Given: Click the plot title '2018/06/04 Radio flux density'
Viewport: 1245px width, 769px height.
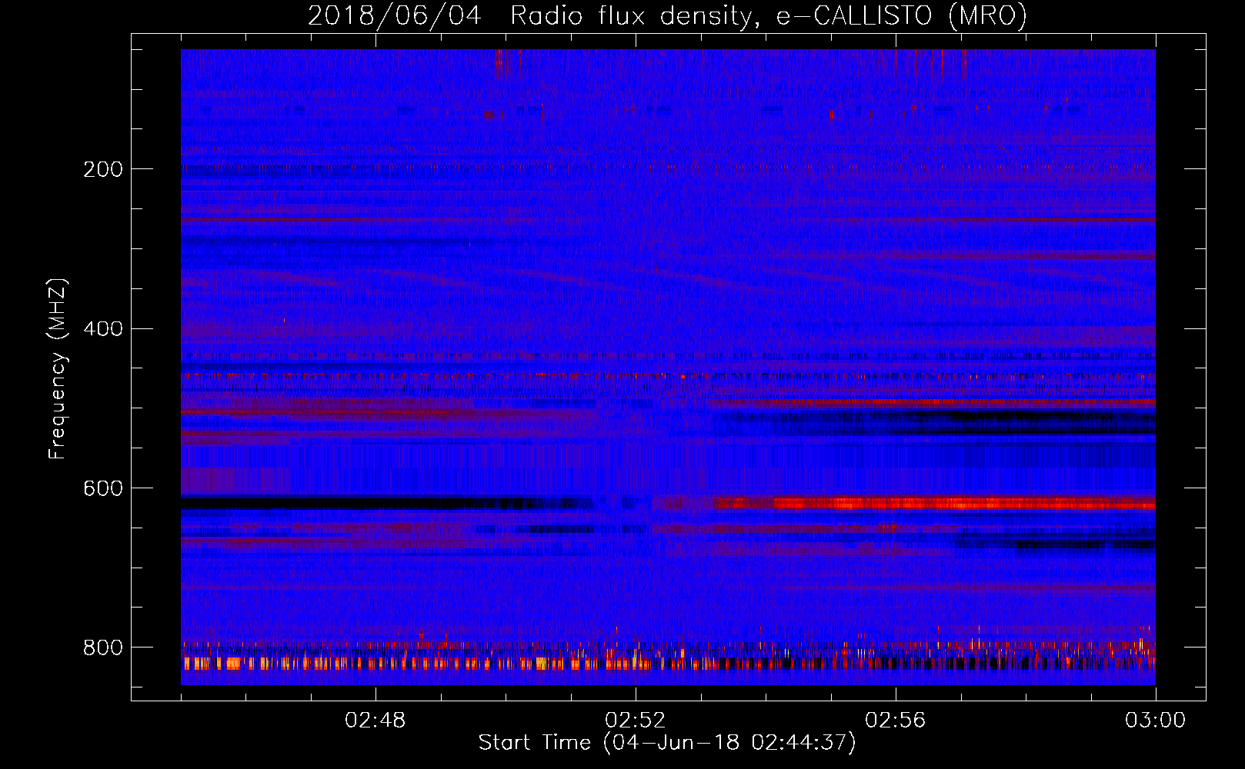Looking at the screenshot, I should 667,15.
